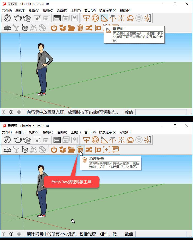
Task: Select the spotlight cone tool in lower window
Action: click(104, 140)
